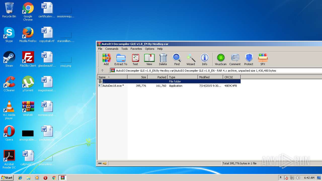Click the SFX toolbar icon
This screenshot has height=181, width=322.
(263, 60)
